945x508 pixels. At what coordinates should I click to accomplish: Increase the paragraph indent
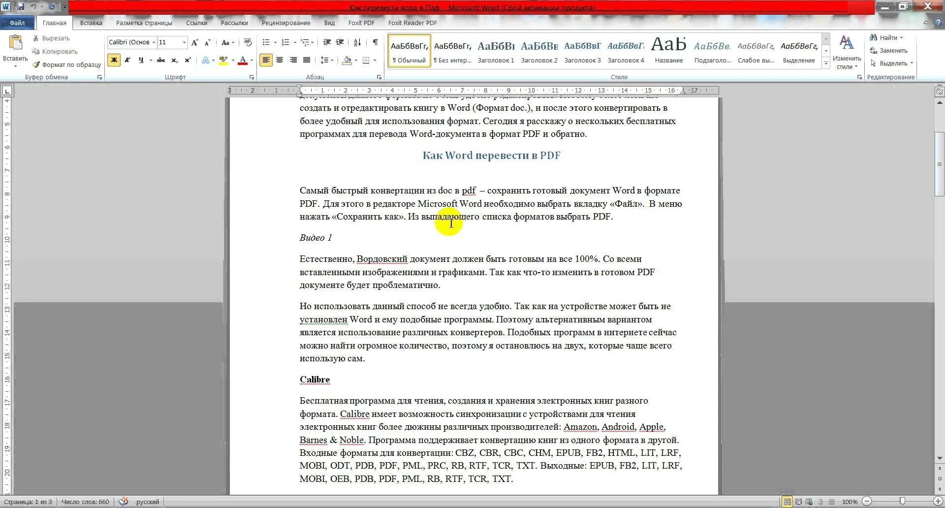[340, 42]
